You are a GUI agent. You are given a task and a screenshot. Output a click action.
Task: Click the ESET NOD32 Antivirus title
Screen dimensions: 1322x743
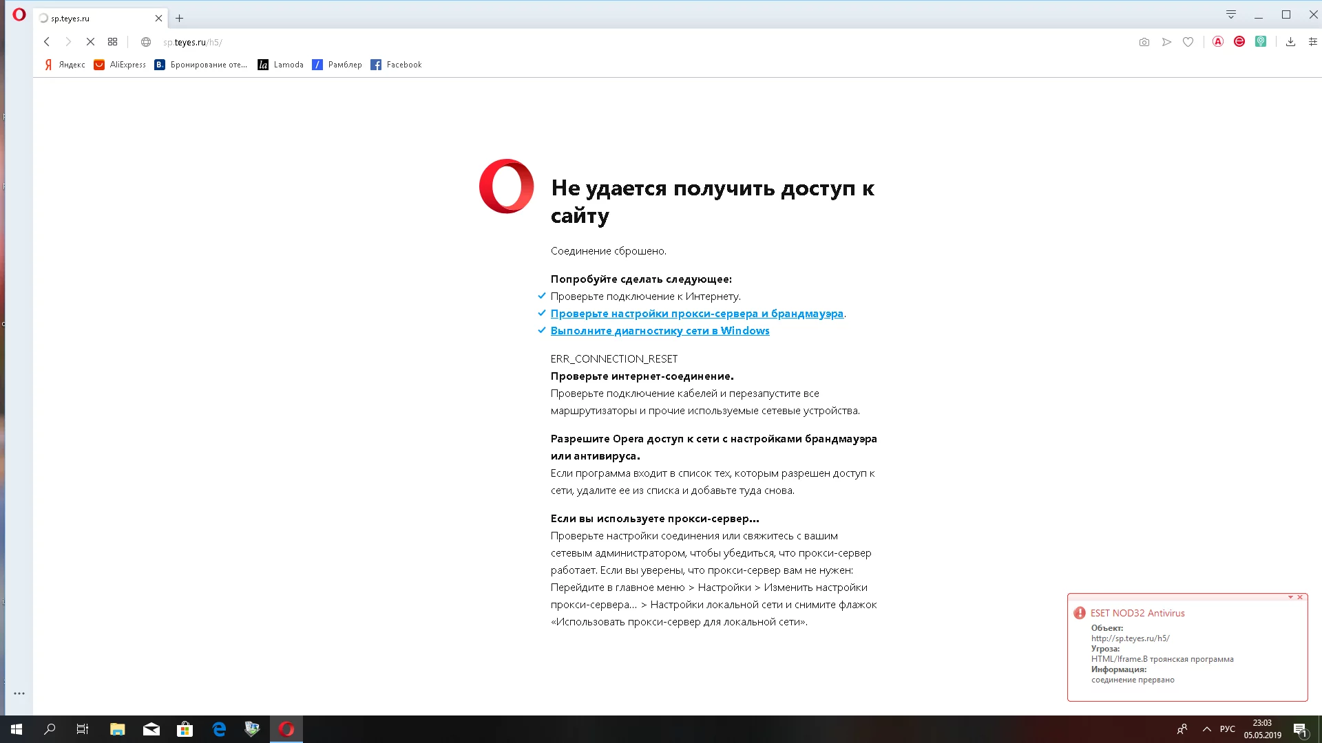(x=1137, y=613)
